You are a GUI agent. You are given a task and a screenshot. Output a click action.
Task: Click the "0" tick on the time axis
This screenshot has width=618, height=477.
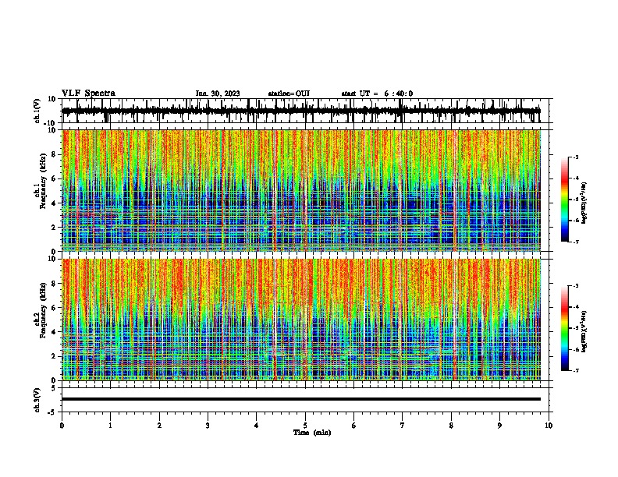pos(62,426)
